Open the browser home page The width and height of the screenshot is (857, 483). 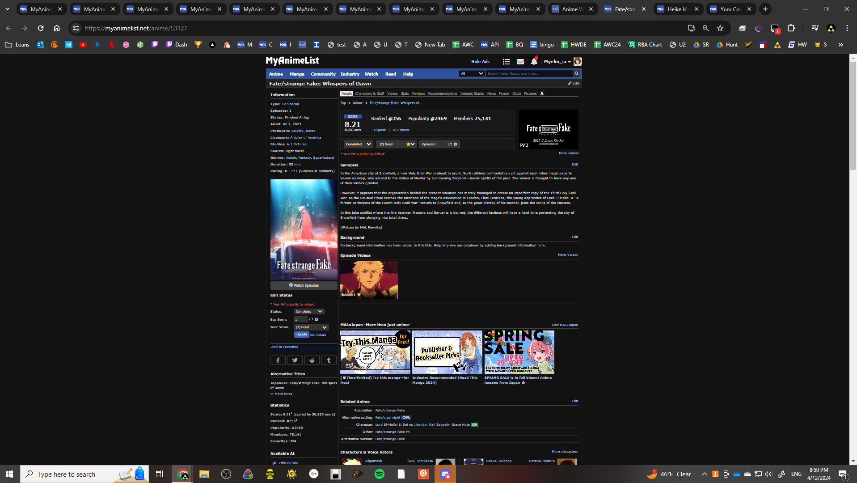click(x=57, y=28)
